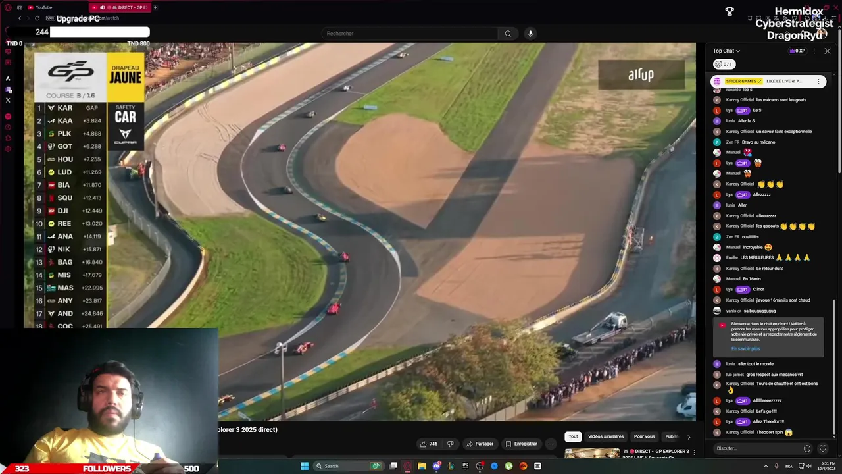Open the Opera GX taskbar icon
Viewport: 842px width, 474px height.
407,466
